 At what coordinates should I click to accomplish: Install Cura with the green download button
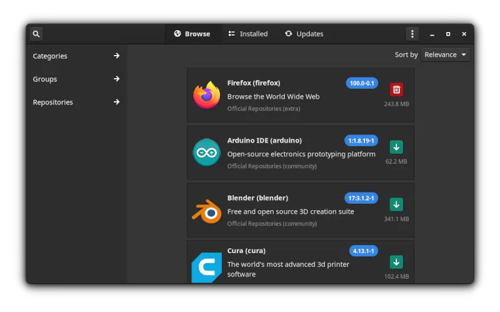tap(396, 262)
